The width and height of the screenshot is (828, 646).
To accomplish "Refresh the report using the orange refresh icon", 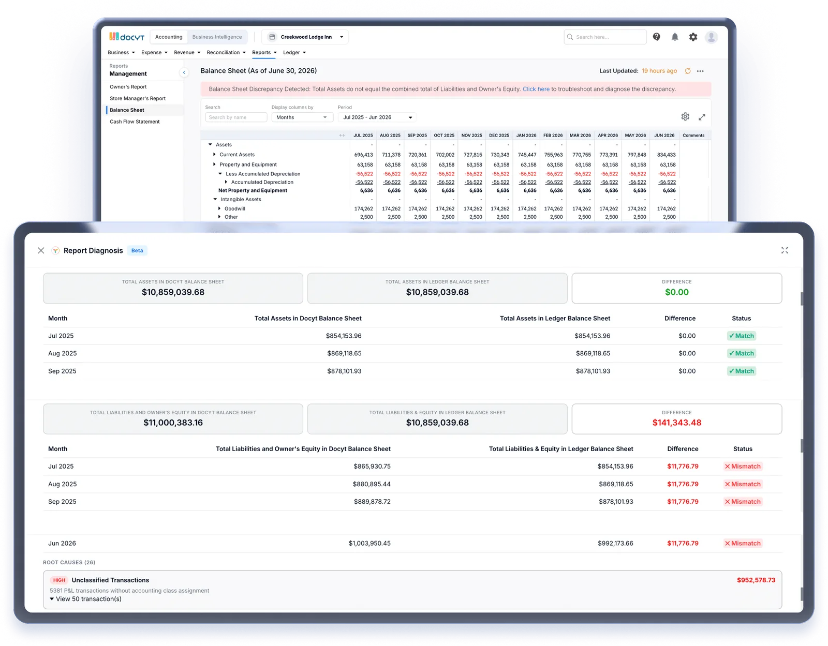I will (688, 71).
